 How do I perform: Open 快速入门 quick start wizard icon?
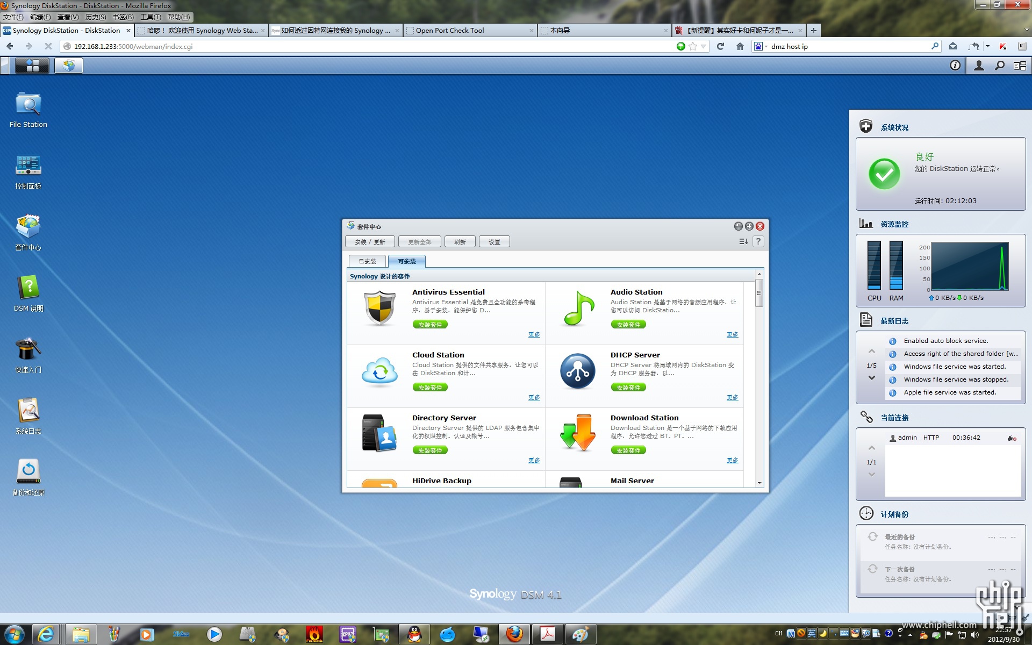(28, 355)
